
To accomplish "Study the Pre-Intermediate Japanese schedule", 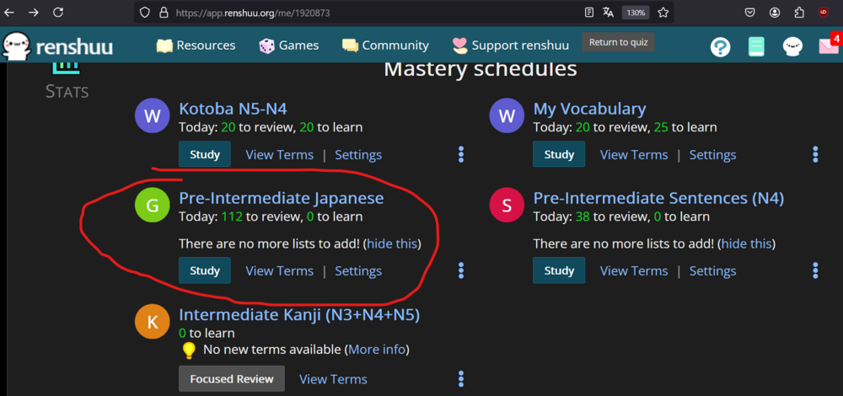I will [205, 270].
